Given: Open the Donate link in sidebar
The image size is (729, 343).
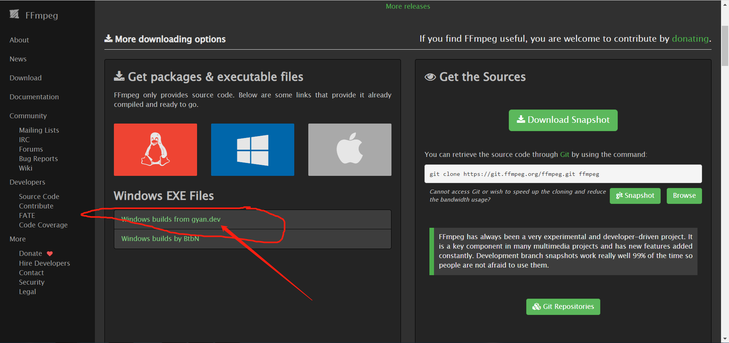Looking at the screenshot, I should click(x=30, y=253).
